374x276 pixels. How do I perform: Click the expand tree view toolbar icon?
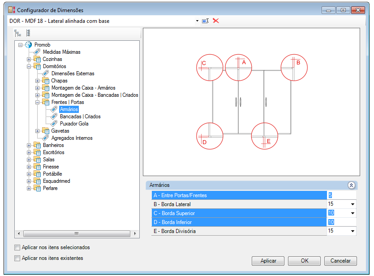pyautogui.click(x=17, y=33)
